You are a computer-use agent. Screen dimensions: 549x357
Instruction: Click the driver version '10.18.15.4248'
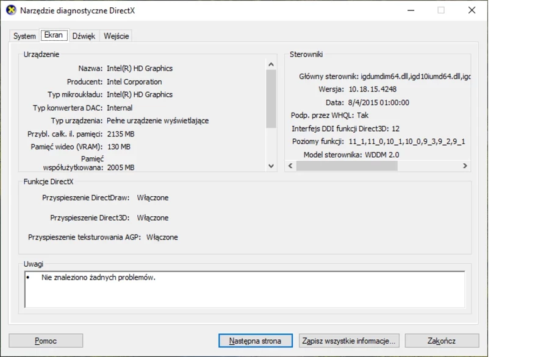tap(373, 89)
